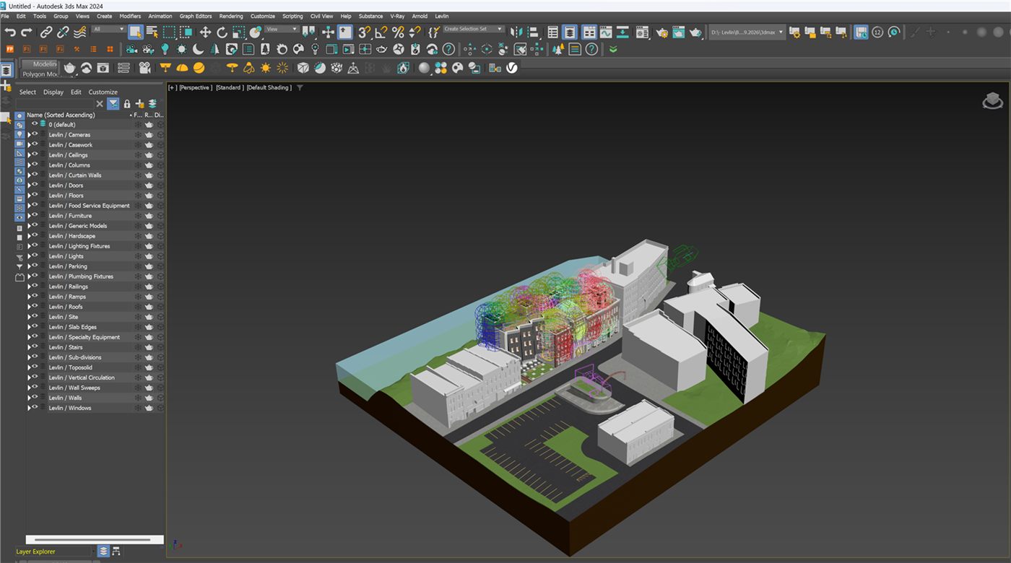The width and height of the screenshot is (1011, 563).
Task: Expand the Levlin / Furniture layer
Action: click(29, 216)
